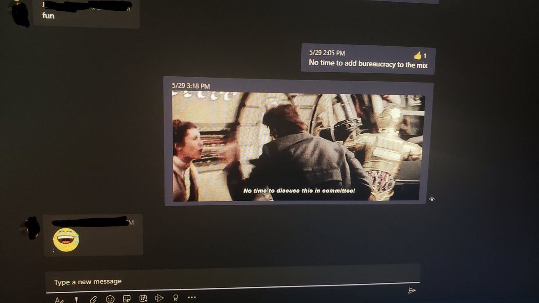Image resolution: width=539 pixels, height=303 pixels.
Task: Open the emoji picker in compose toolbar
Action: 110,299
